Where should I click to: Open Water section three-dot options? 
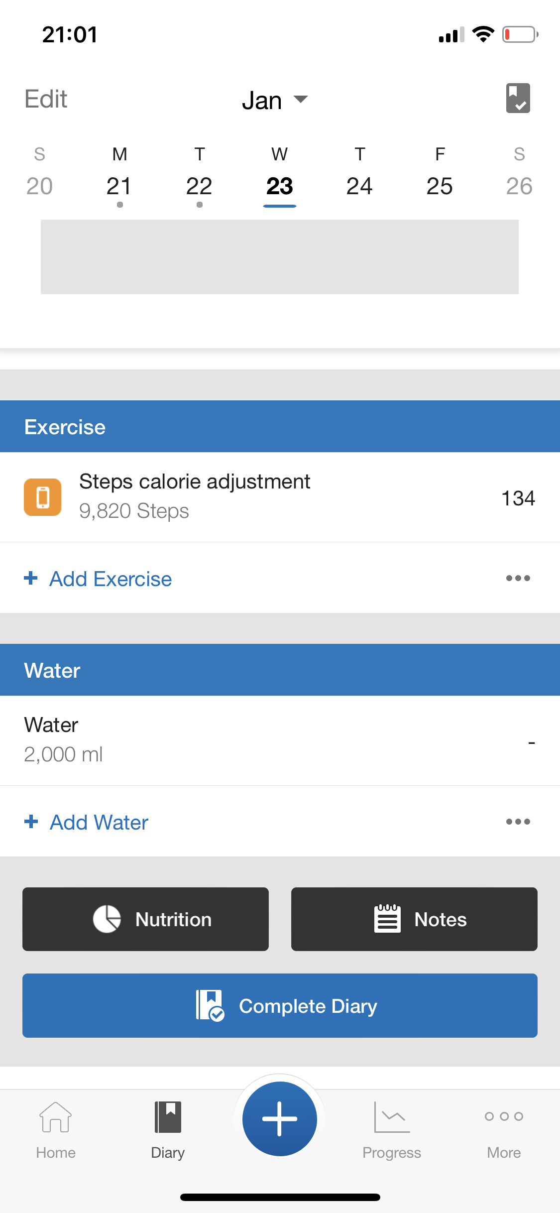518,822
